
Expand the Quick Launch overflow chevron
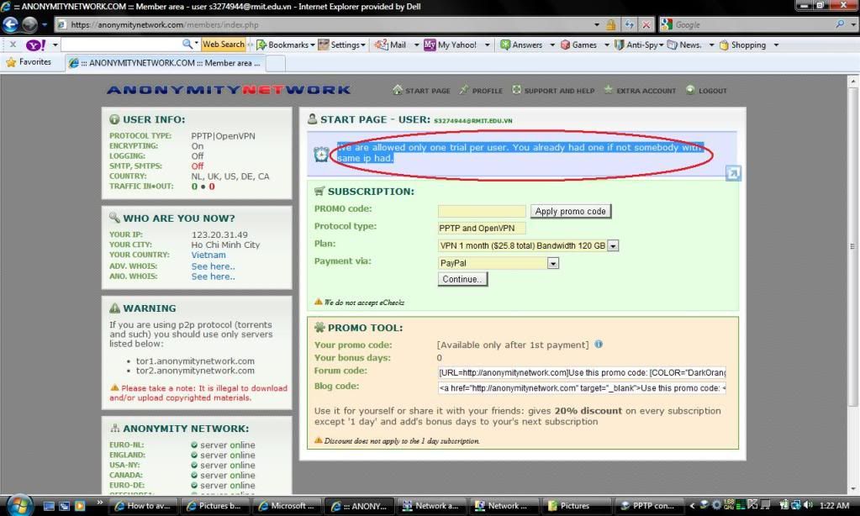point(100,503)
